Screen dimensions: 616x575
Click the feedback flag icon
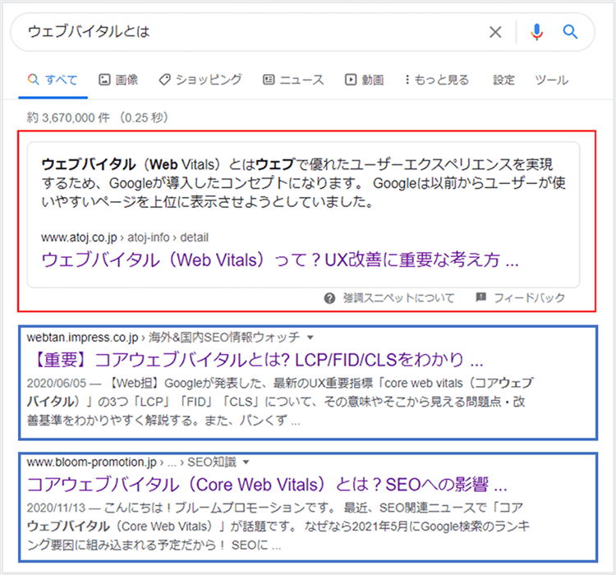click(x=480, y=297)
